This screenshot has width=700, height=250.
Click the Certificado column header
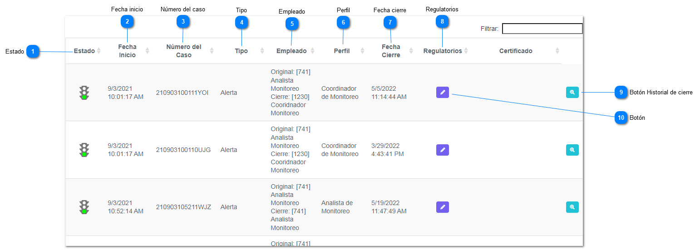pos(516,51)
